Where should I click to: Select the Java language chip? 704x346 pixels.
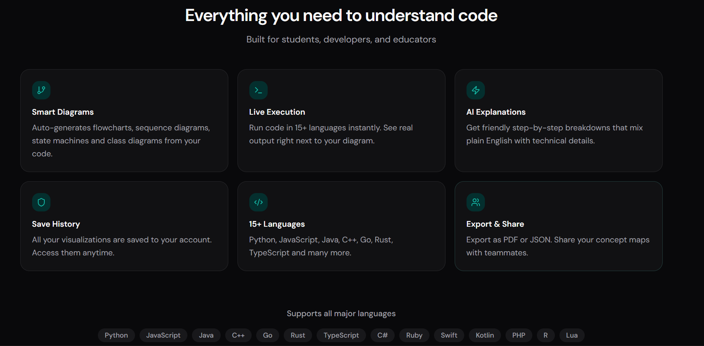[206, 335]
